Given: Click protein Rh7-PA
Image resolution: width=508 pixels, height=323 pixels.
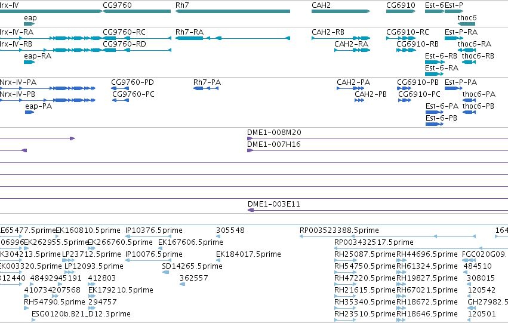Looking at the screenshot, I should point(206,88).
